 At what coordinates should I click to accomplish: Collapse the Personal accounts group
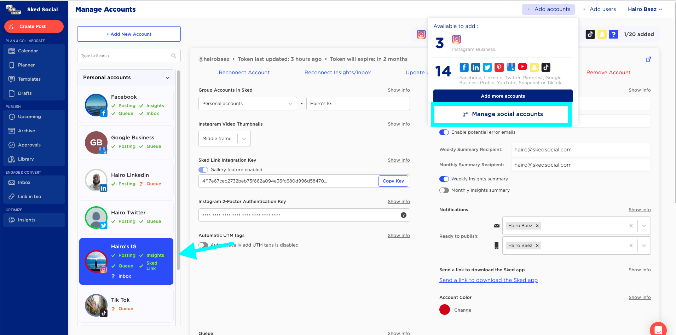167,78
